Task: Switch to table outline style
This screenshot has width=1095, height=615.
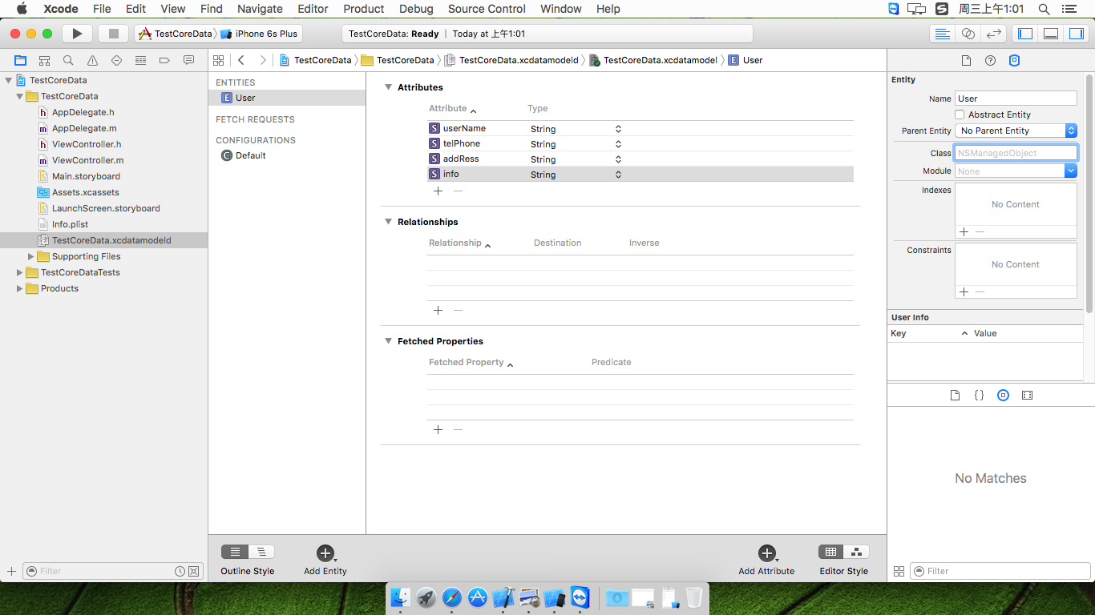Action: point(235,552)
